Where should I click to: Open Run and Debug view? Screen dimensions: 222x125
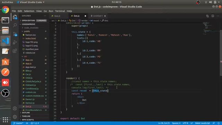coord(15,42)
